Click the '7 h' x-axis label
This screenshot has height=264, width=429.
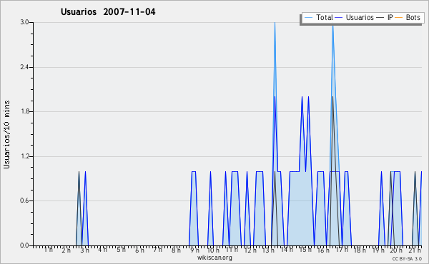(157, 250)
